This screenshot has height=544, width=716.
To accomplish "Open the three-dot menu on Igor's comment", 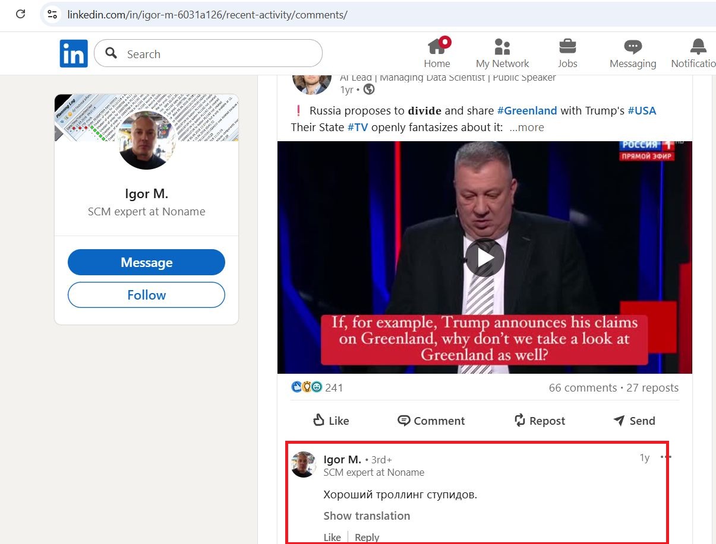I will coord(666,457).
